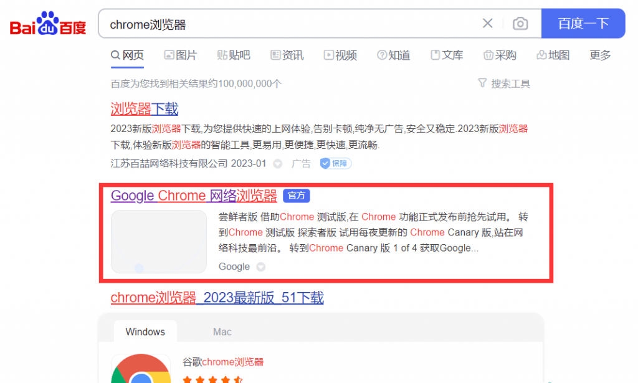Open the Baidu logo homepage link
638x383 pixels.
[x=47, y=23]
